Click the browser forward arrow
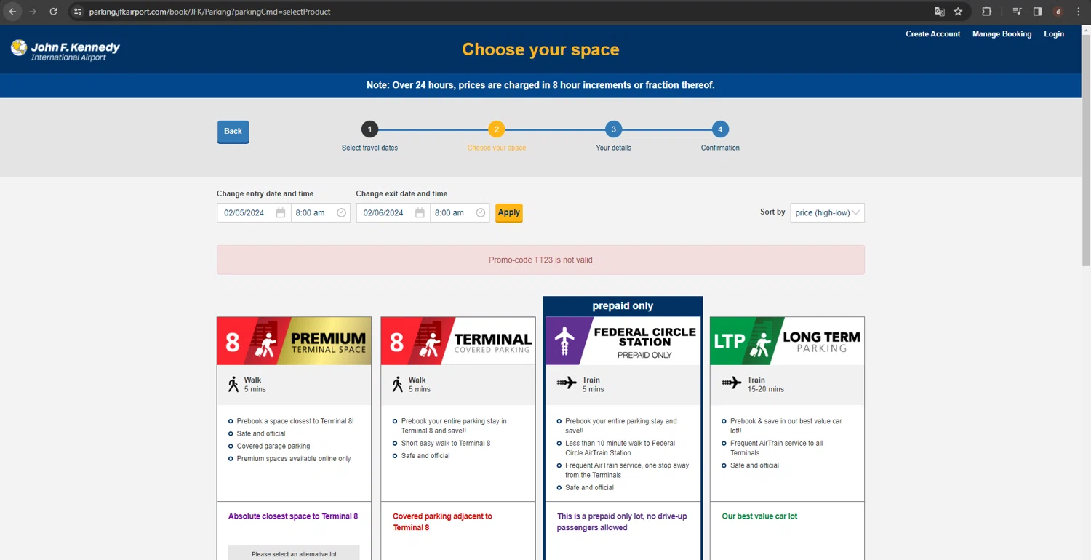1091x560 pixels. pyautogui.click(x=33, y=12)
